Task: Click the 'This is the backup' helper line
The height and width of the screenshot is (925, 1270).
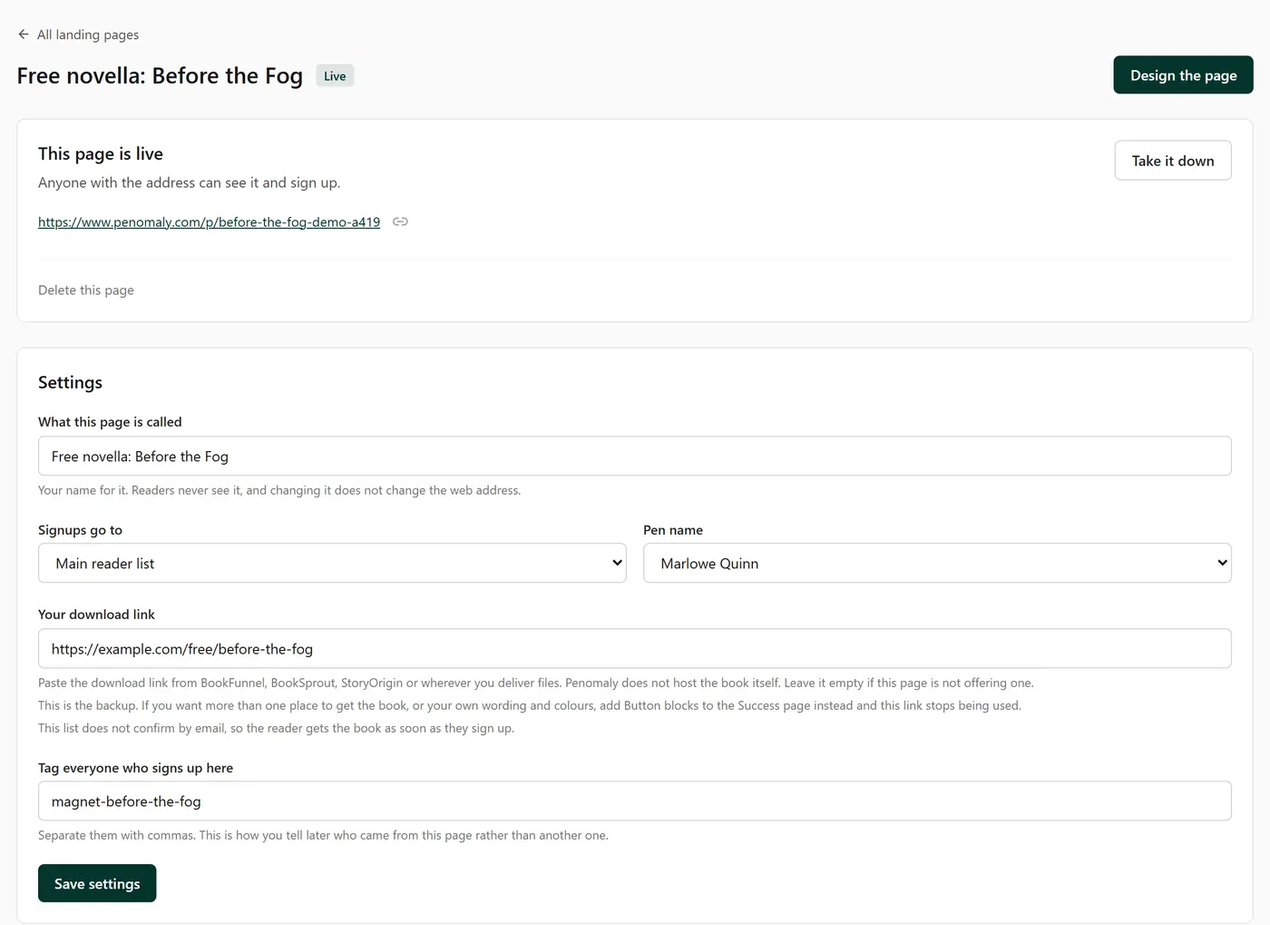Action: pyautogui.click(x=530, y=705)
